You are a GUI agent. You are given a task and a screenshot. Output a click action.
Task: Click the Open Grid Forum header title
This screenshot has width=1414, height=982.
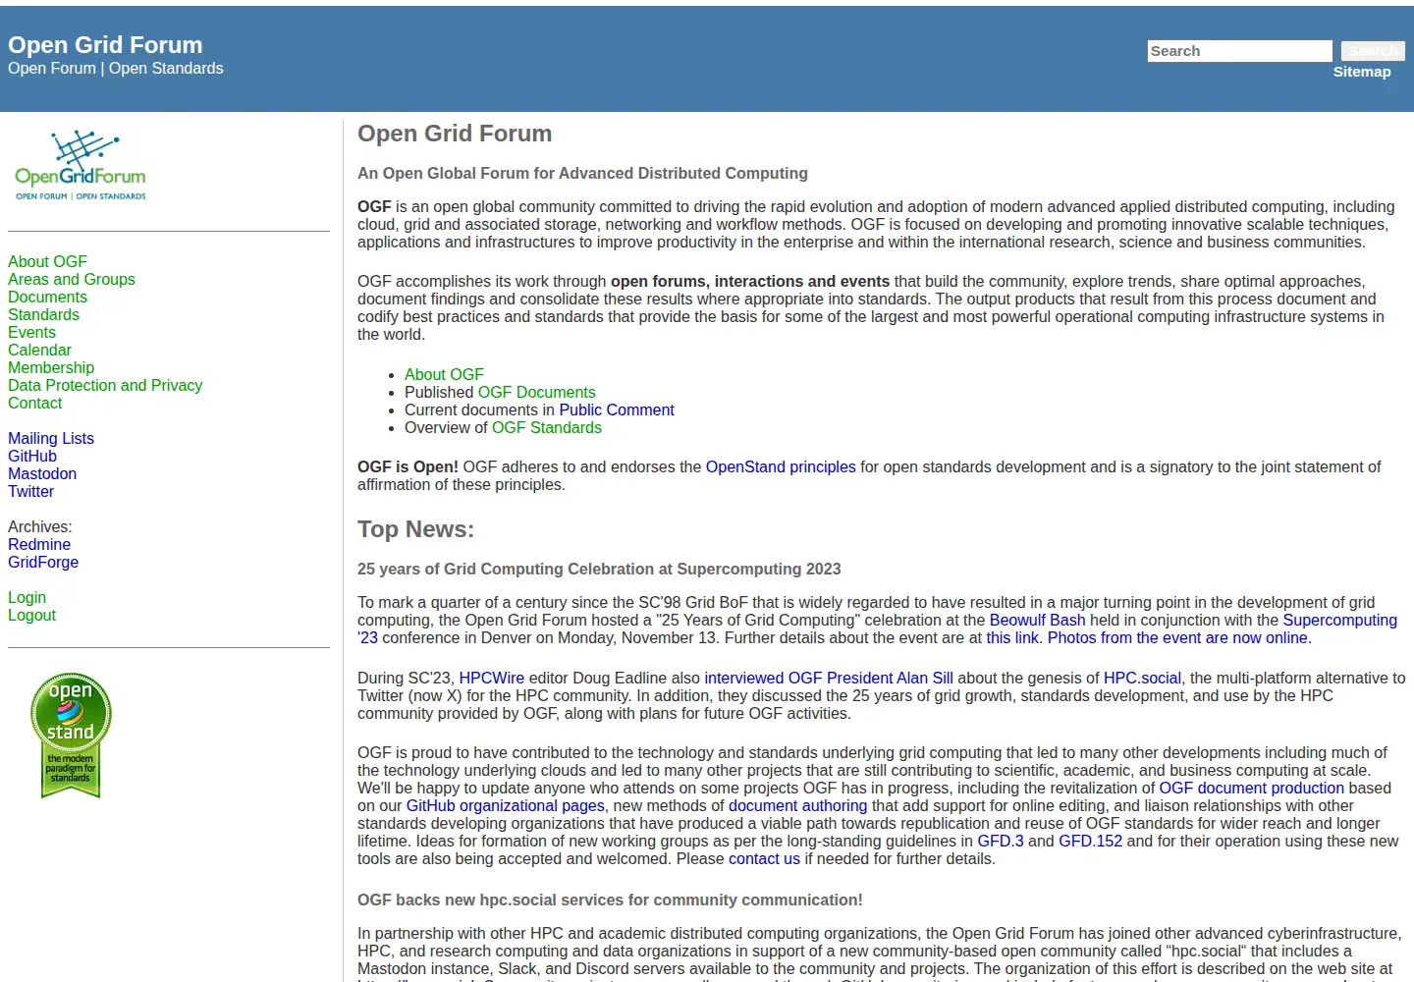click(105, 45)
